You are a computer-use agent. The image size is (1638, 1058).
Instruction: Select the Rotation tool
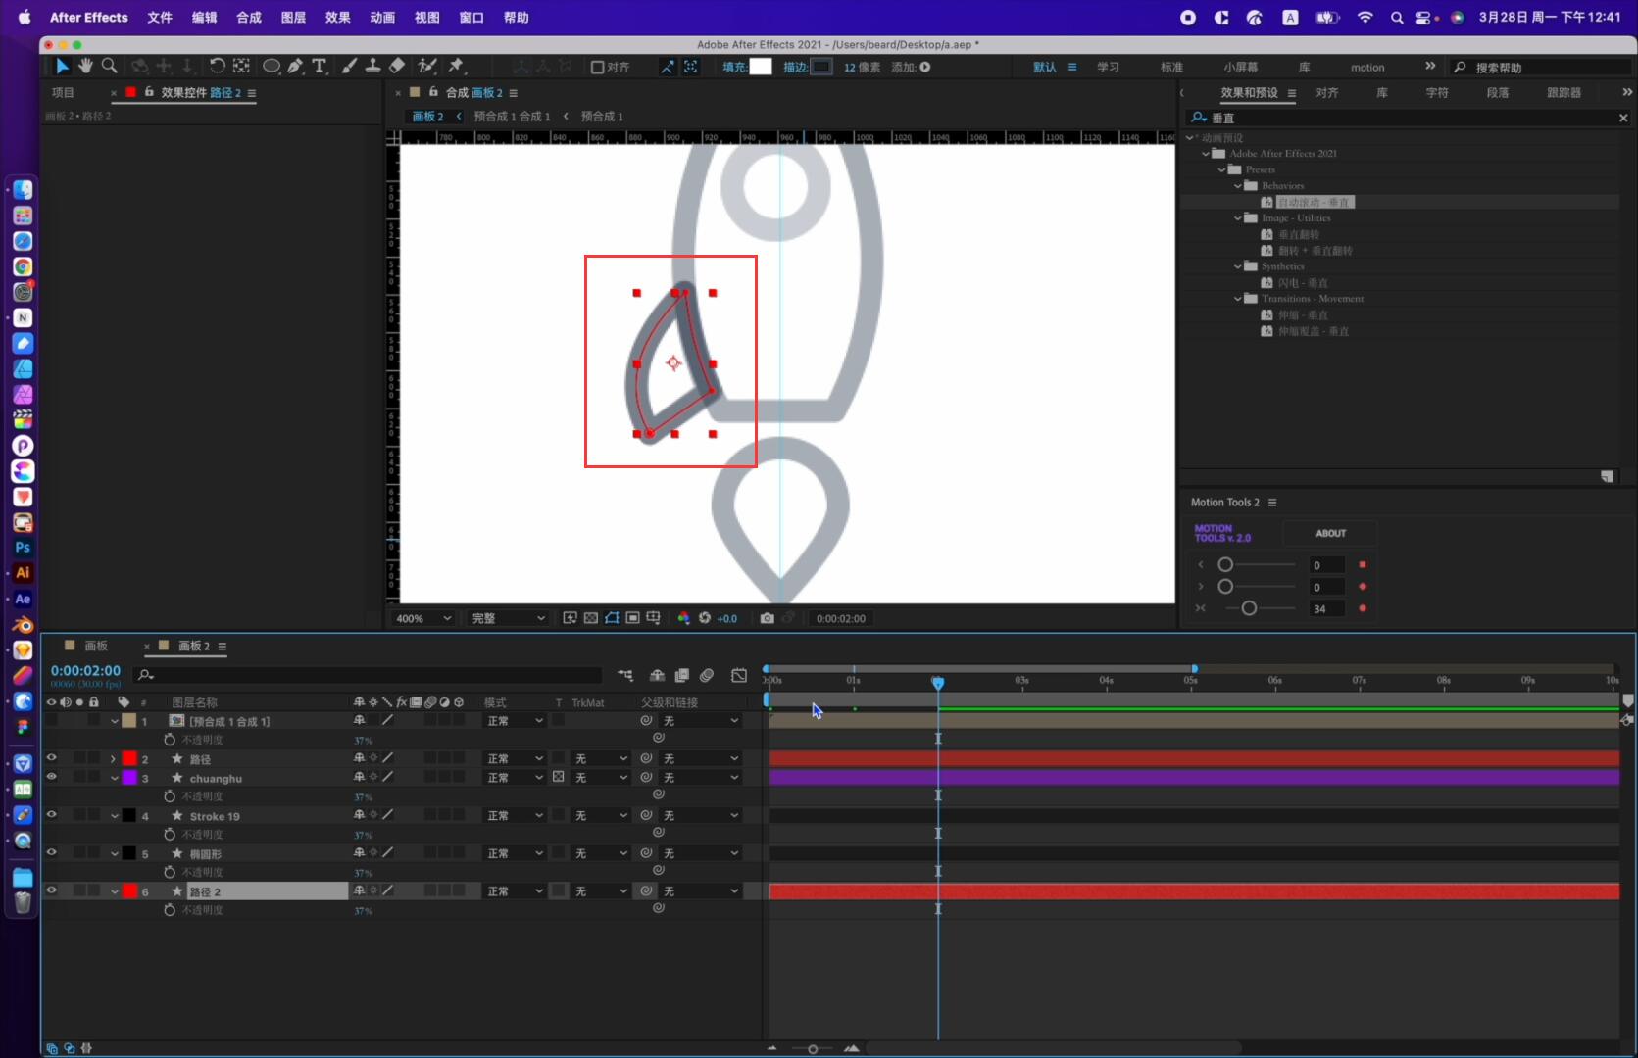[x=217, y=66]
